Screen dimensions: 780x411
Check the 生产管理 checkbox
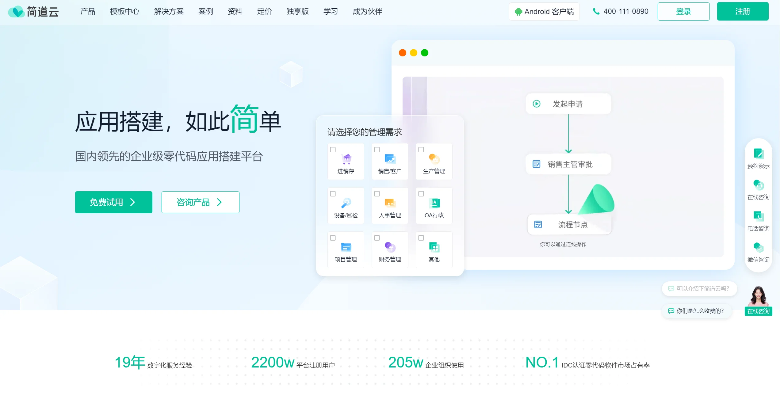point(421,150)
